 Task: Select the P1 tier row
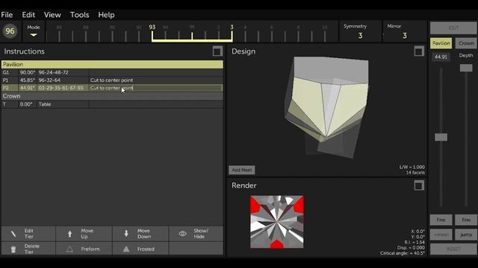click(112, 80)
